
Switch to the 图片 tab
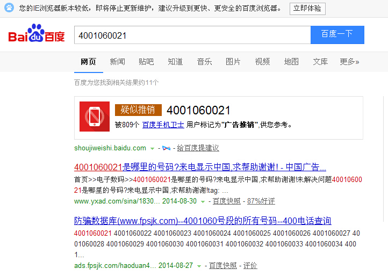click(233, 62)
